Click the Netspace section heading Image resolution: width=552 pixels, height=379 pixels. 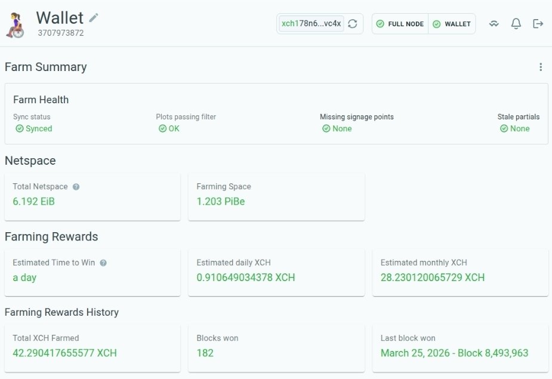click(x=30, y=161)
